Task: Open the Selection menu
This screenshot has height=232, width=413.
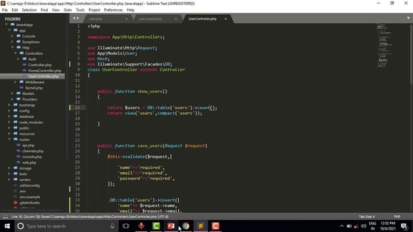Action: coord(29,10)
